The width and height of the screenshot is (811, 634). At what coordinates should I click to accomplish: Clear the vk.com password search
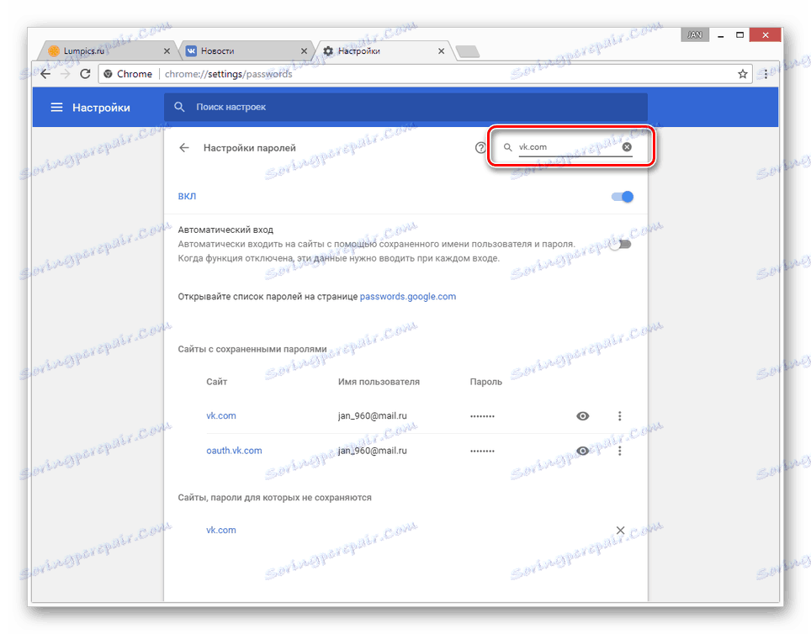(627, 147)
